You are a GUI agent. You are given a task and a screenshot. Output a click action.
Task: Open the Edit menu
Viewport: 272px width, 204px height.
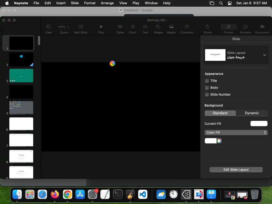click(x=48, y=3)
